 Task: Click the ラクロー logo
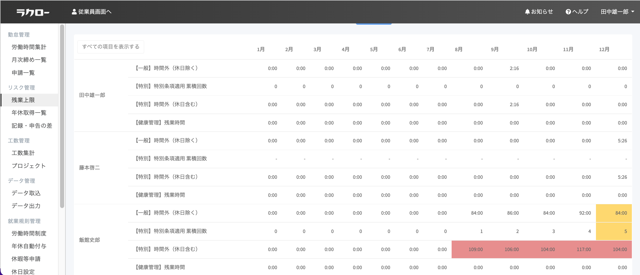[33, 12]
